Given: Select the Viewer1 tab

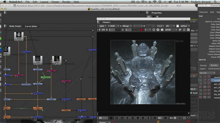Looking at the screenshot, I should [106, 22].
